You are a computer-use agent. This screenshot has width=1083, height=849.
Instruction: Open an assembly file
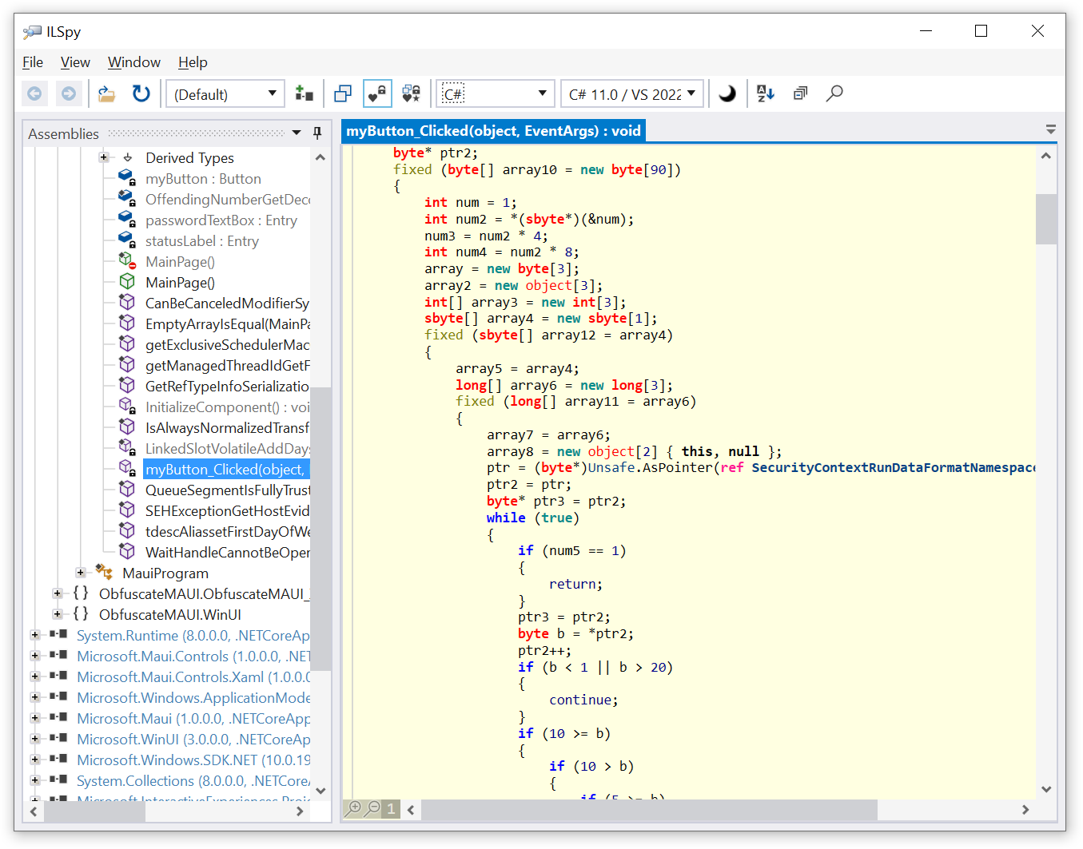[x=106, y=93]
